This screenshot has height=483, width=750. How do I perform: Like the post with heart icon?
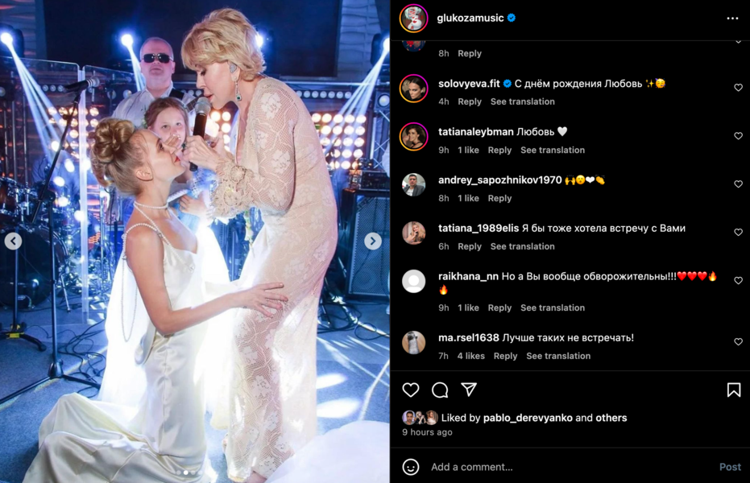[x=411, y=390]
